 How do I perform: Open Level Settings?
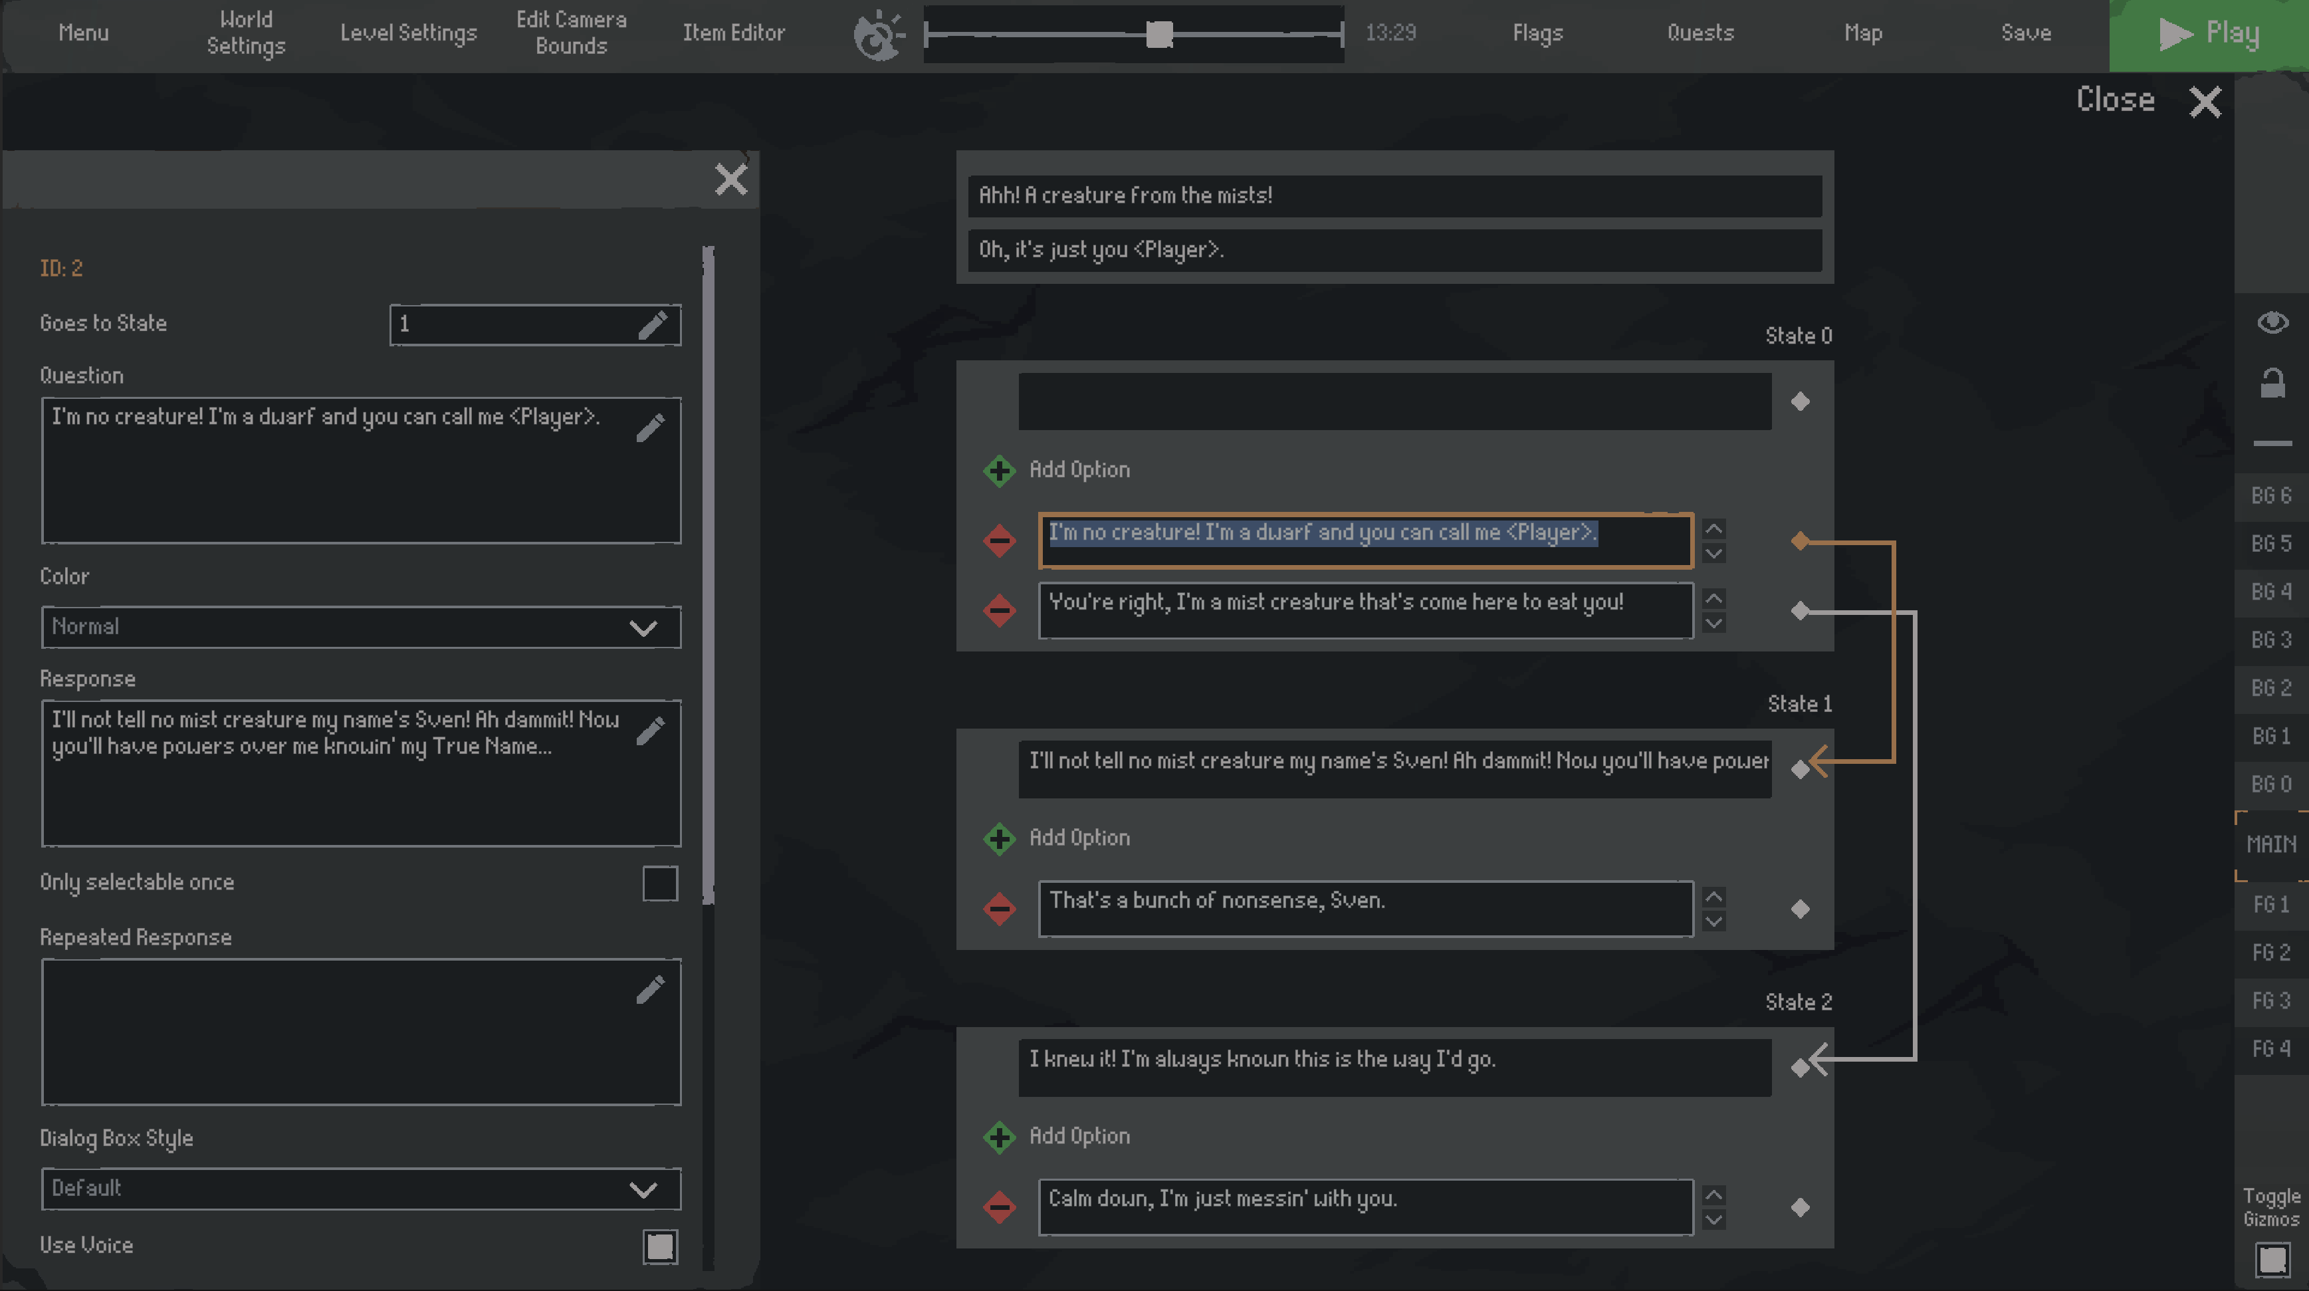coord(409,33)
